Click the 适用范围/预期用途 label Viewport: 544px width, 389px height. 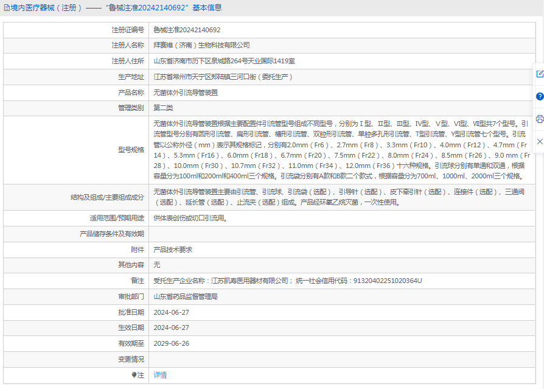[x=117, y=218]
